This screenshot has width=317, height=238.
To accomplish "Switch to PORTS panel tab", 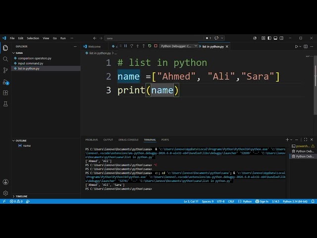I will (165, 140).
